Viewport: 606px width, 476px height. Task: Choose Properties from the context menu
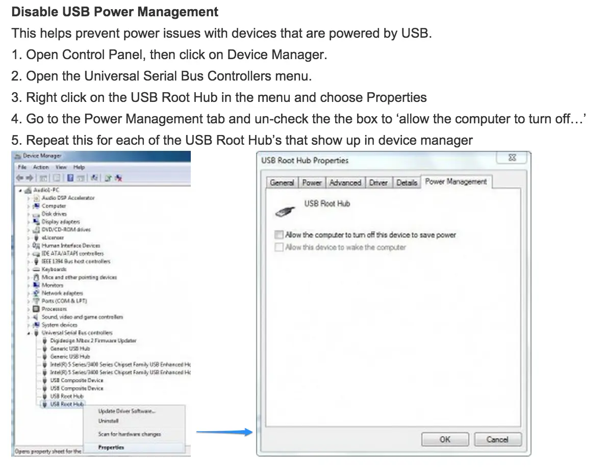pyautogui.click(x=111, y=447)
